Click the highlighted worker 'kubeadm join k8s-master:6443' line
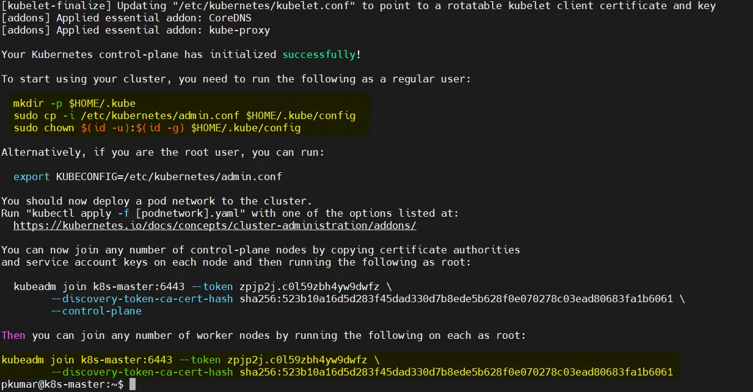 191,360
